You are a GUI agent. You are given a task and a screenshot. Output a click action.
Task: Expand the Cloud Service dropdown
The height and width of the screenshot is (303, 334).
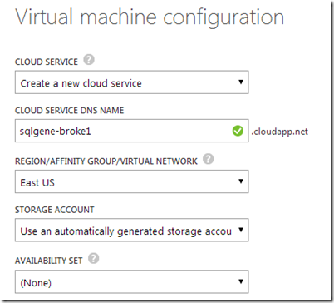tap(132, 82)
